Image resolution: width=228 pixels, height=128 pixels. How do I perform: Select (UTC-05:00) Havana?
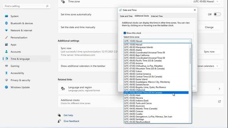tap(156, 98)
